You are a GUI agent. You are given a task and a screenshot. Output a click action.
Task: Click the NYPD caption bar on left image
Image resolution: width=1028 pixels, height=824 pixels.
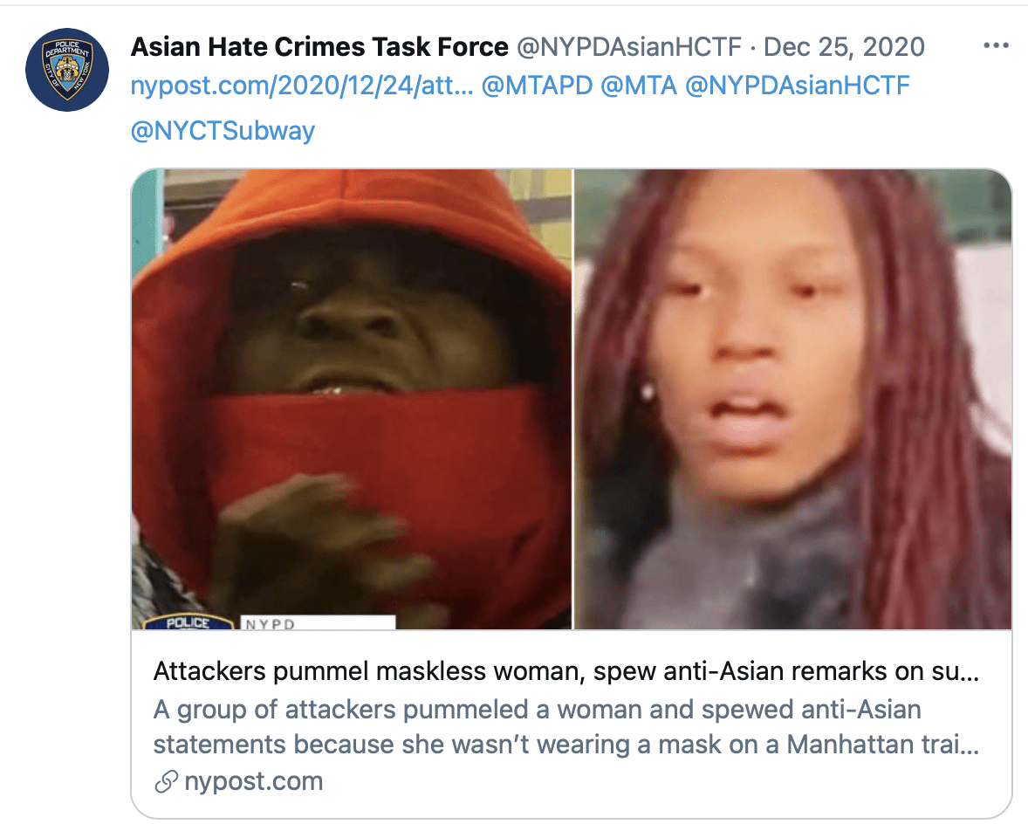coord(318,622)
